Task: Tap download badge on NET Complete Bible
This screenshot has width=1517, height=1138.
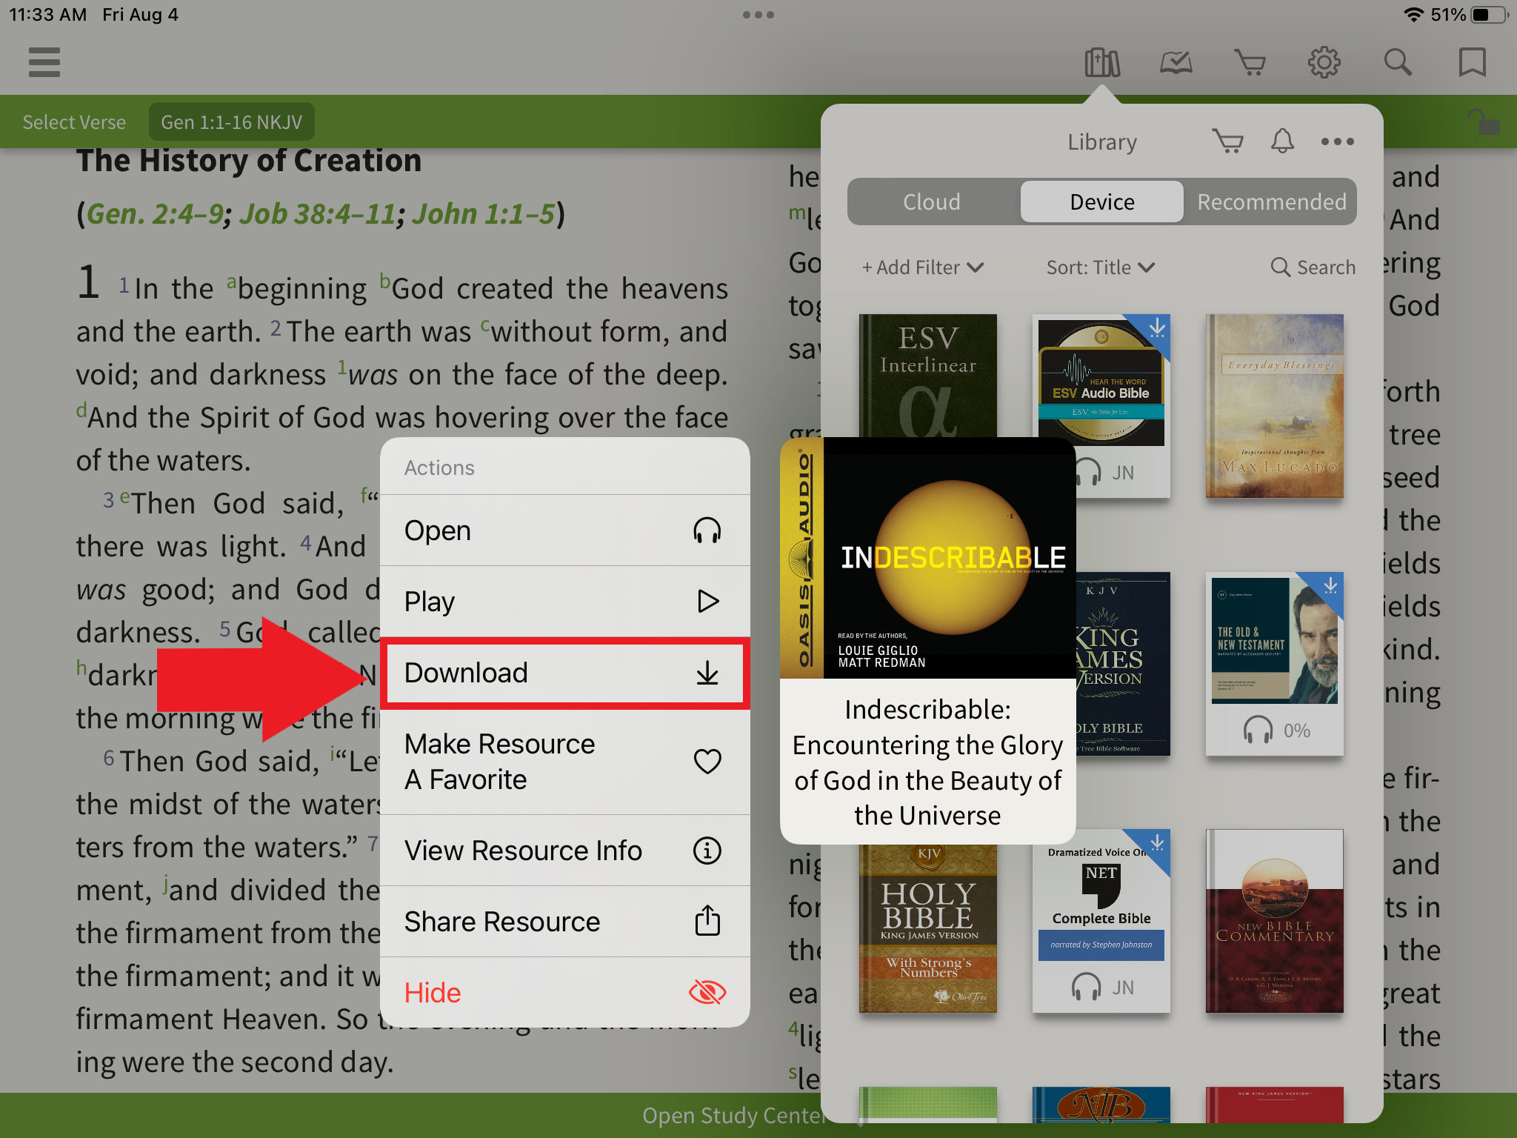Action: coord(1156,842)
